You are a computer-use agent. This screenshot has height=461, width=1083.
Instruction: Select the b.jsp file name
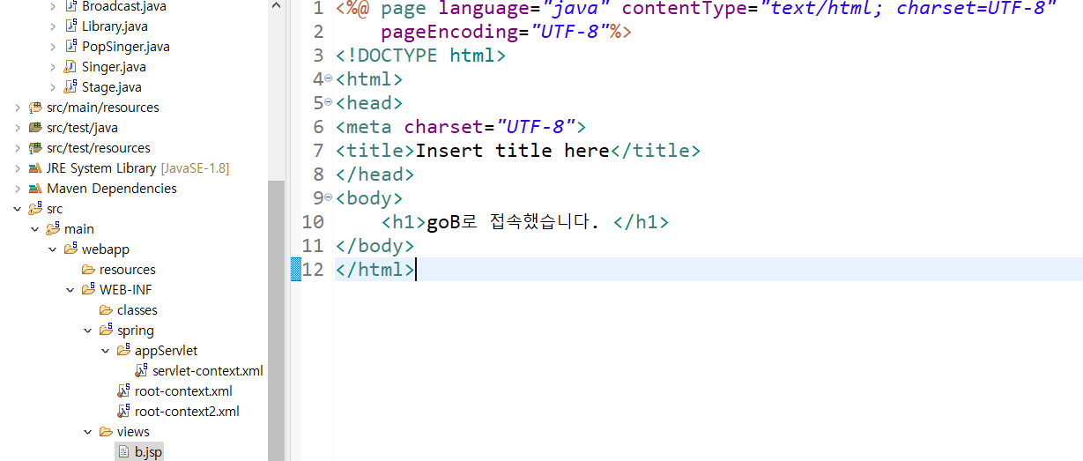(148, 451)
